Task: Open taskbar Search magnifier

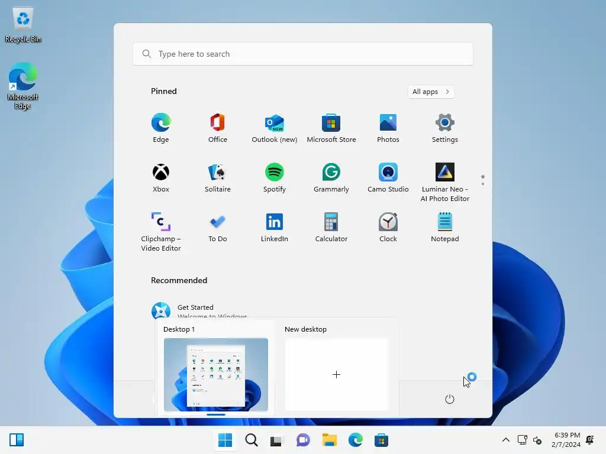Action: pos(251,440)
